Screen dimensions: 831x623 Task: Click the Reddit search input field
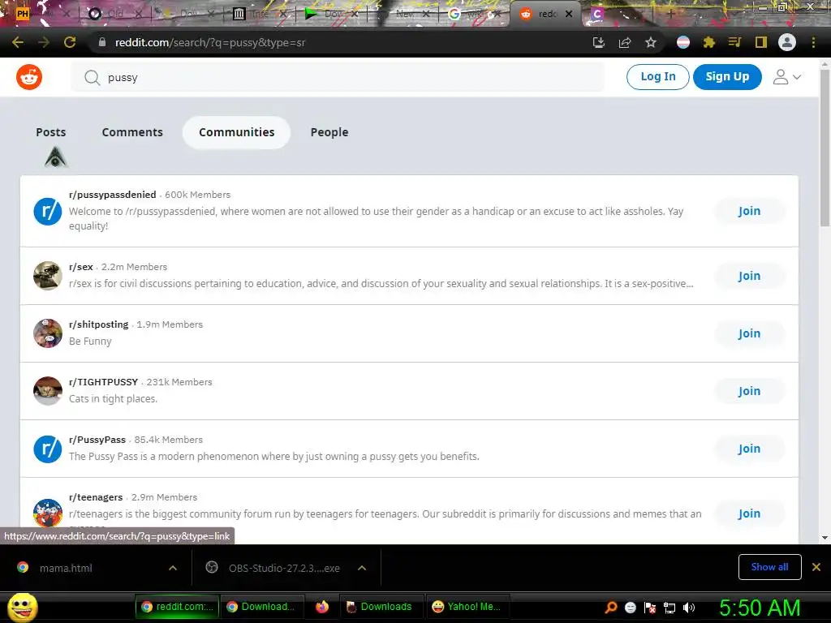(x=338, y=77)
